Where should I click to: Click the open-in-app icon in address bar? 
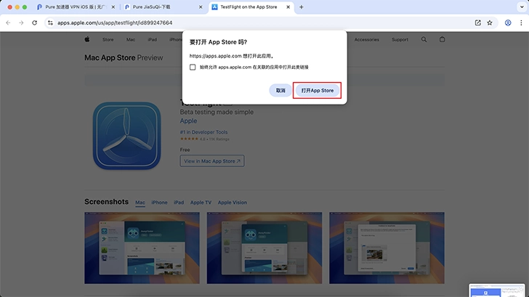tap(477, 23)
